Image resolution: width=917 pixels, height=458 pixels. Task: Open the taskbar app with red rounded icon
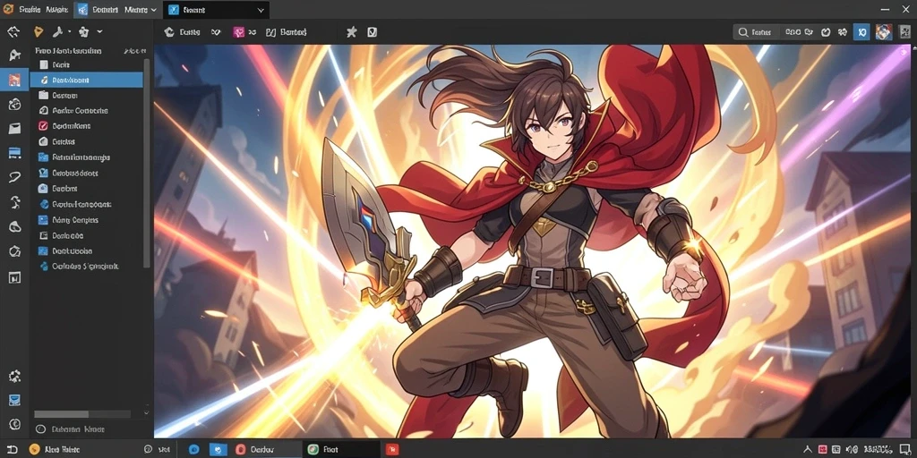point(253,449)
